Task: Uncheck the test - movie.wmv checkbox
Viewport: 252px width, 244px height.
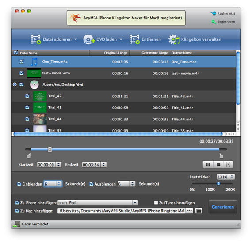Action: tap(22, 73)
